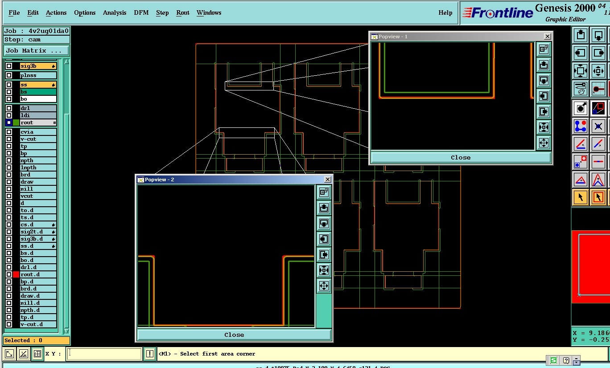The width and height of the screenshot is (610, 368).
Task: Toggle the bs layer checkbox
Action: click(x=9, y=92)
